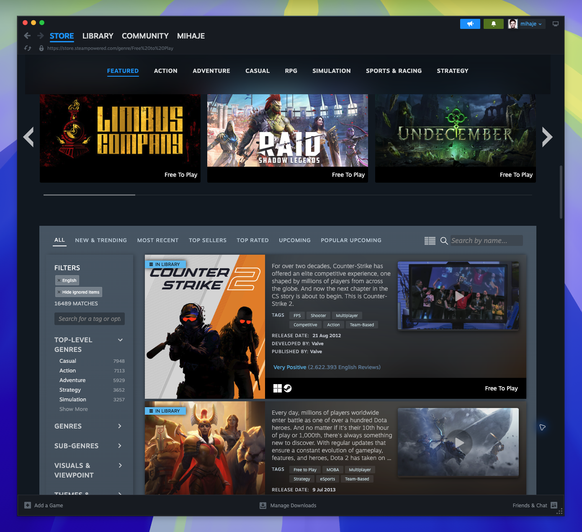Show previous carousel games with left arrow
The height and width of the screenshot is (532, 582).
pos(28,137)
